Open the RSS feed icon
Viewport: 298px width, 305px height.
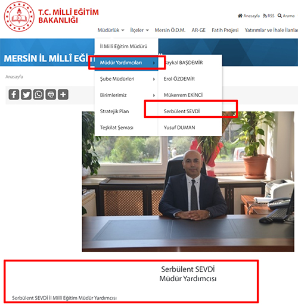[x=265, y=16]
